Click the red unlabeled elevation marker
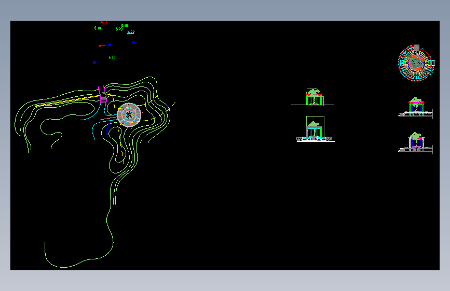Image resolution: width=450 pixels, height=291 pixels. tap(102, 46)
